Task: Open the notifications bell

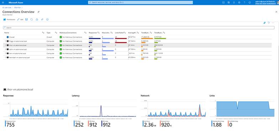Action: click(234, 2)
